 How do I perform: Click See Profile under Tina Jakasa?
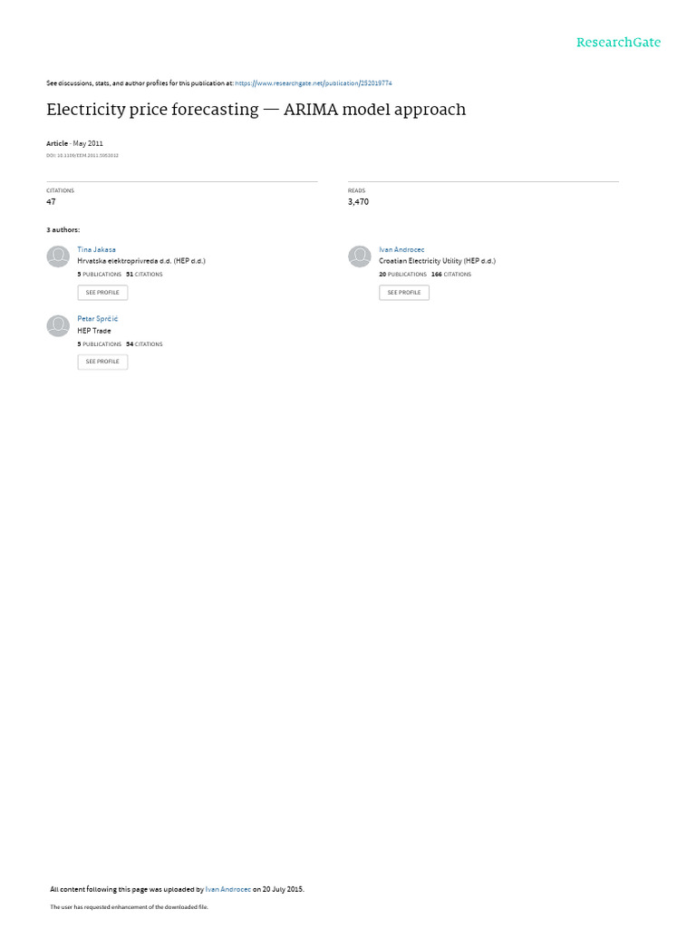[x=102, y=293]
